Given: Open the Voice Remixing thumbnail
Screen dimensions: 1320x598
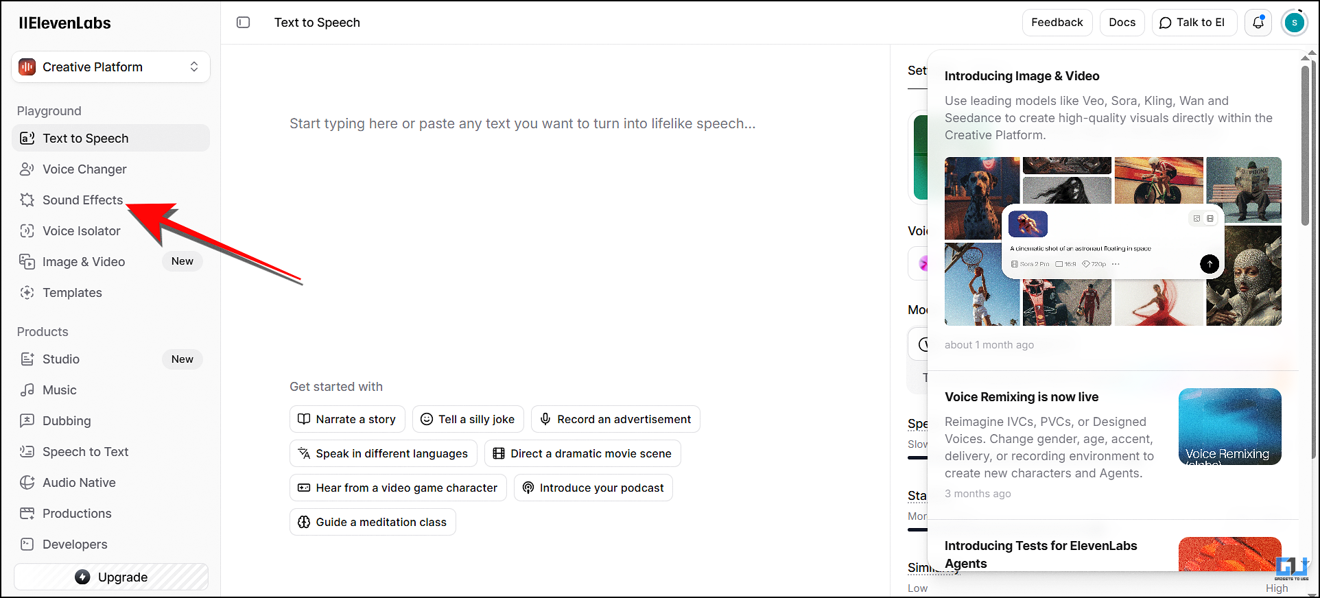Looking at the screenshot, I should tap(1229, 427).
